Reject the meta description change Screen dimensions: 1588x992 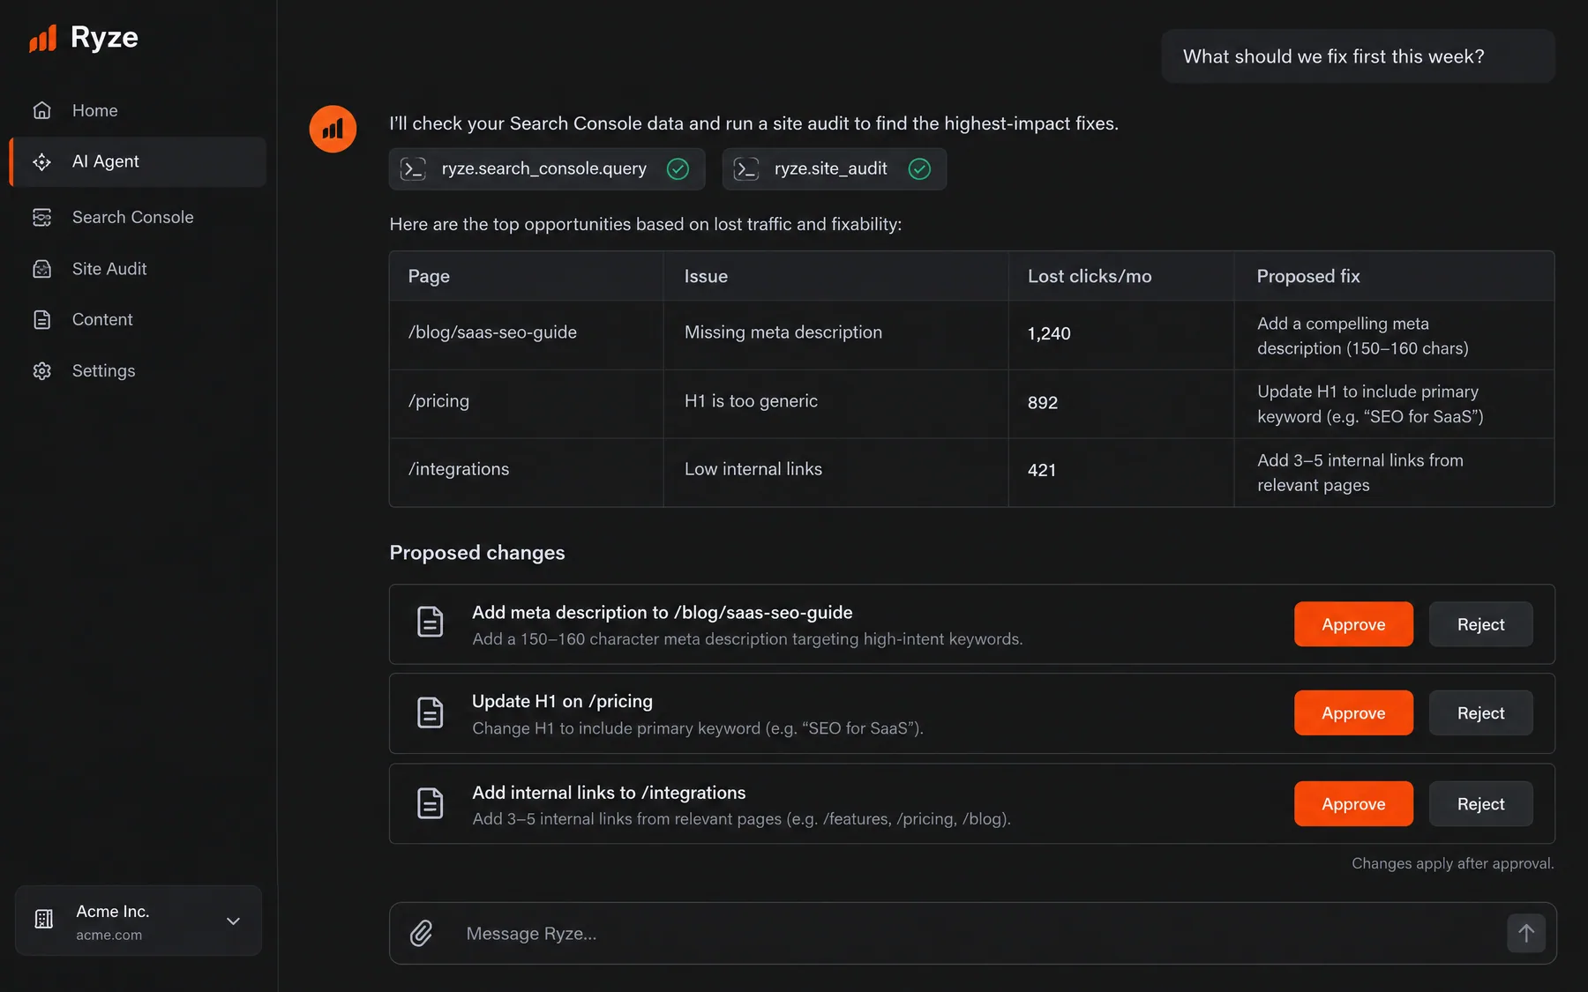tap(1480, 624)
